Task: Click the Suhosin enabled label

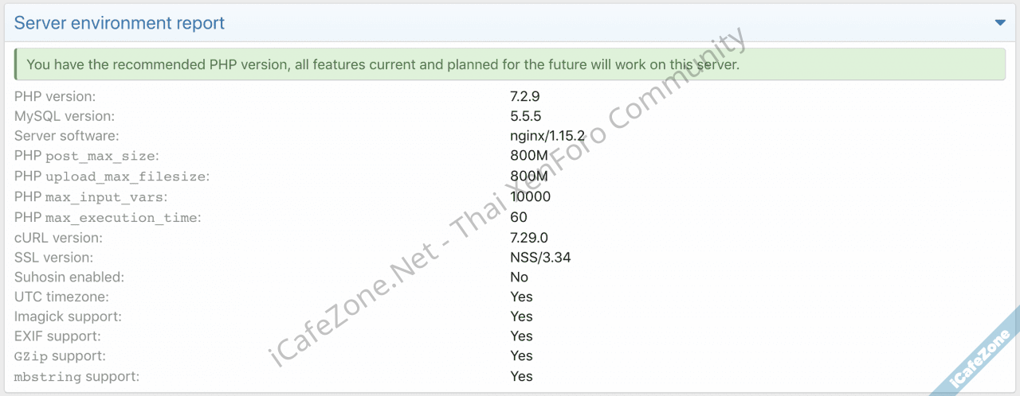Action: 69,277
